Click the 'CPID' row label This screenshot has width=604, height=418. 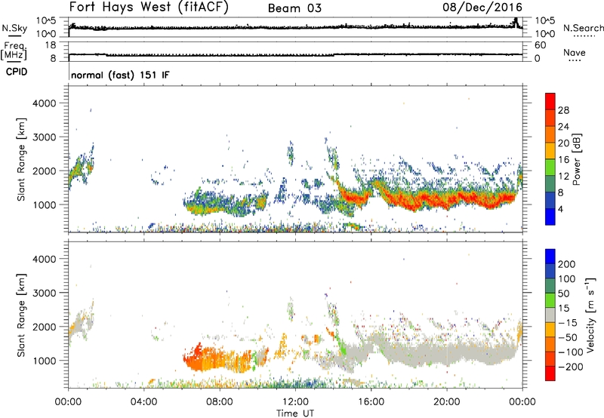click(x=17, y=72)
